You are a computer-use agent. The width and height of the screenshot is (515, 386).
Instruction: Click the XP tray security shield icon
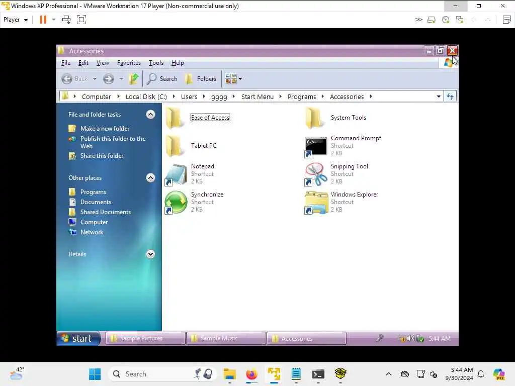coord(420,338)
